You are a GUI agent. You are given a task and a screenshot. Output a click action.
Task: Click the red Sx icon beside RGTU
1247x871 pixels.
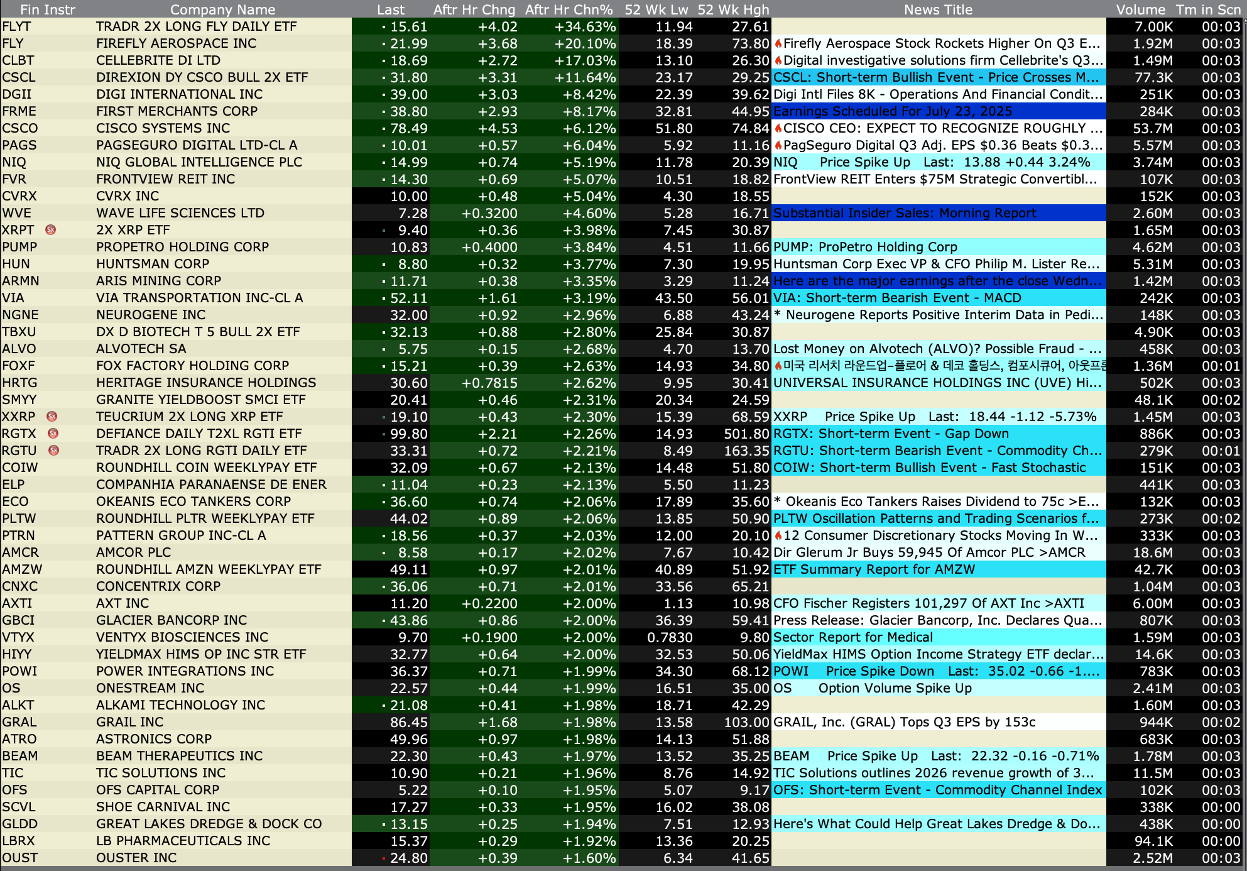pos(54,451)
